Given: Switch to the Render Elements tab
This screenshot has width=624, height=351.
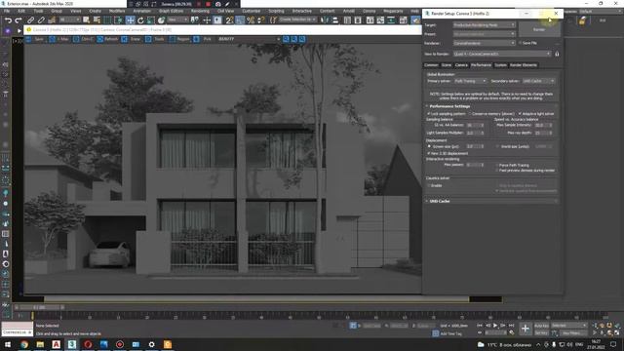Looking at the screenshot, I should (x=524, y=65).
